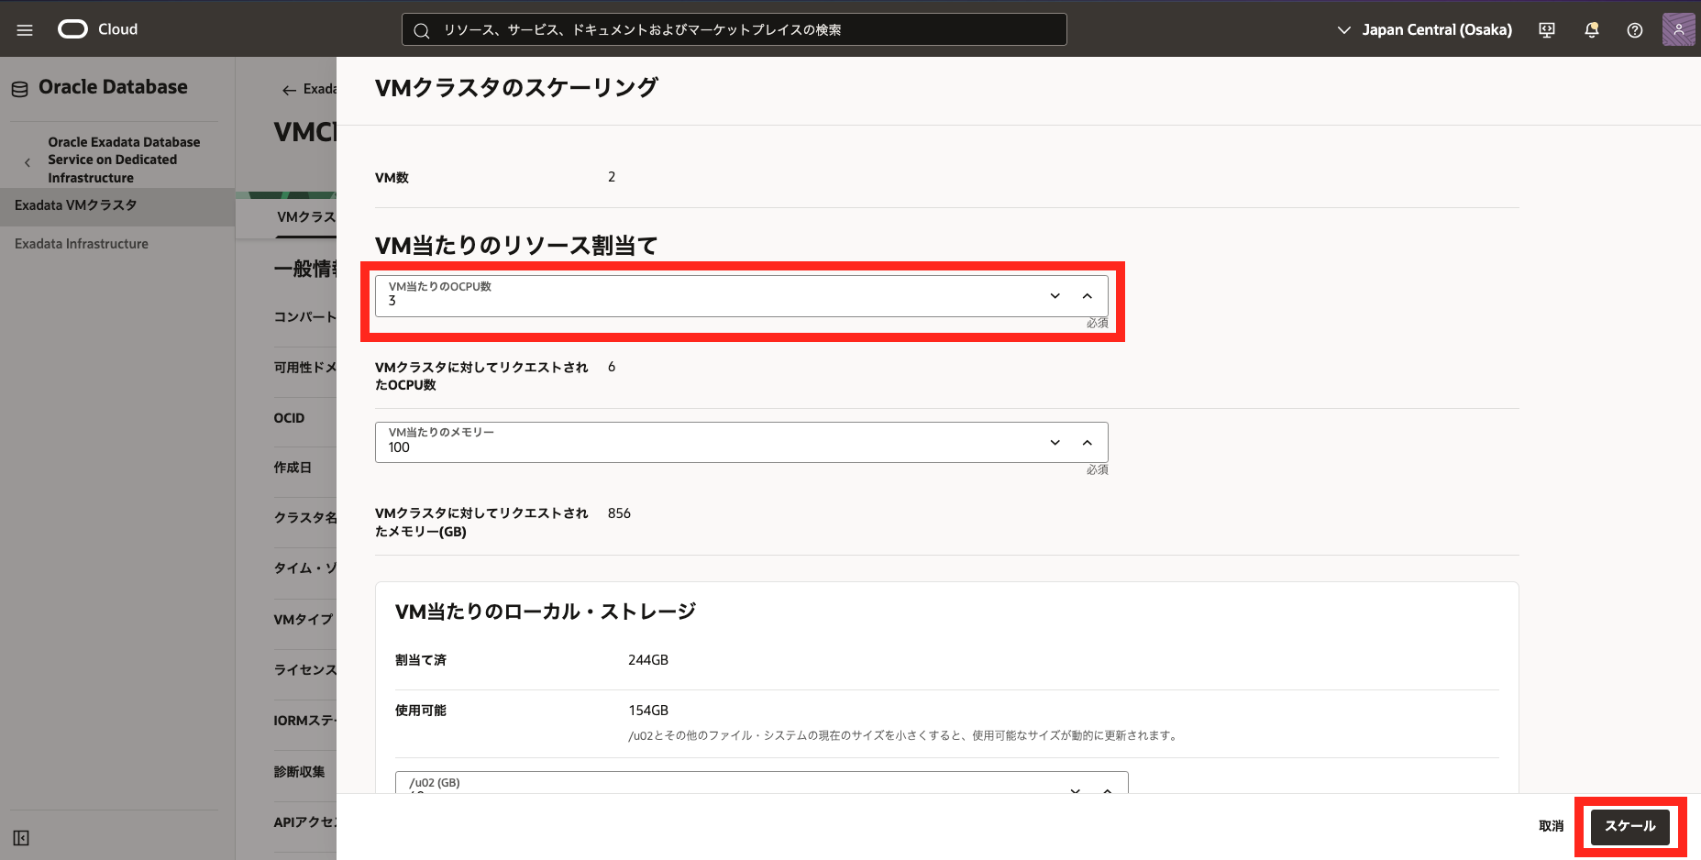The image size is (1701, 860).
Task: Click the search field in the header
Action: coord(734,29)
